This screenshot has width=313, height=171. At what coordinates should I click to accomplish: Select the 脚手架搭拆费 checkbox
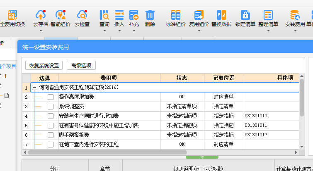point(51,135)
